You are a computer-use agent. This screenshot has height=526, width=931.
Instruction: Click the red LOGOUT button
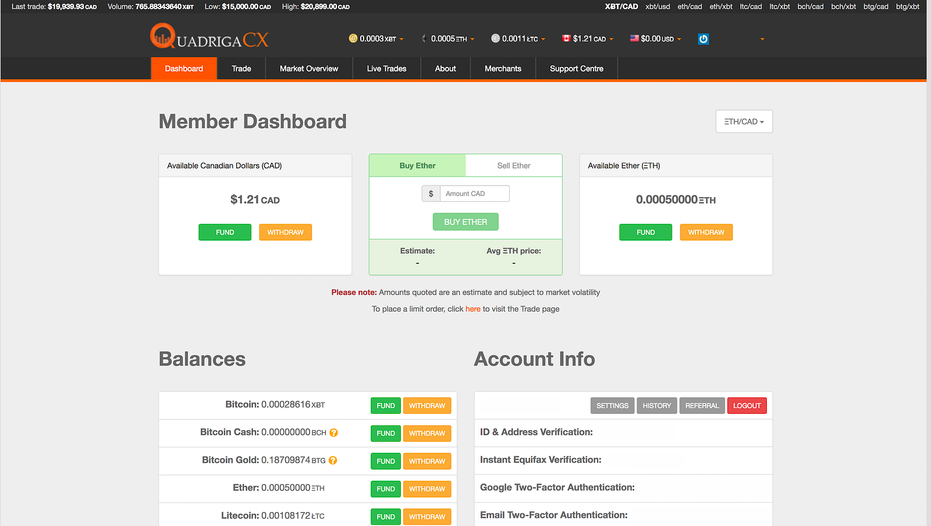click(747, 406)
